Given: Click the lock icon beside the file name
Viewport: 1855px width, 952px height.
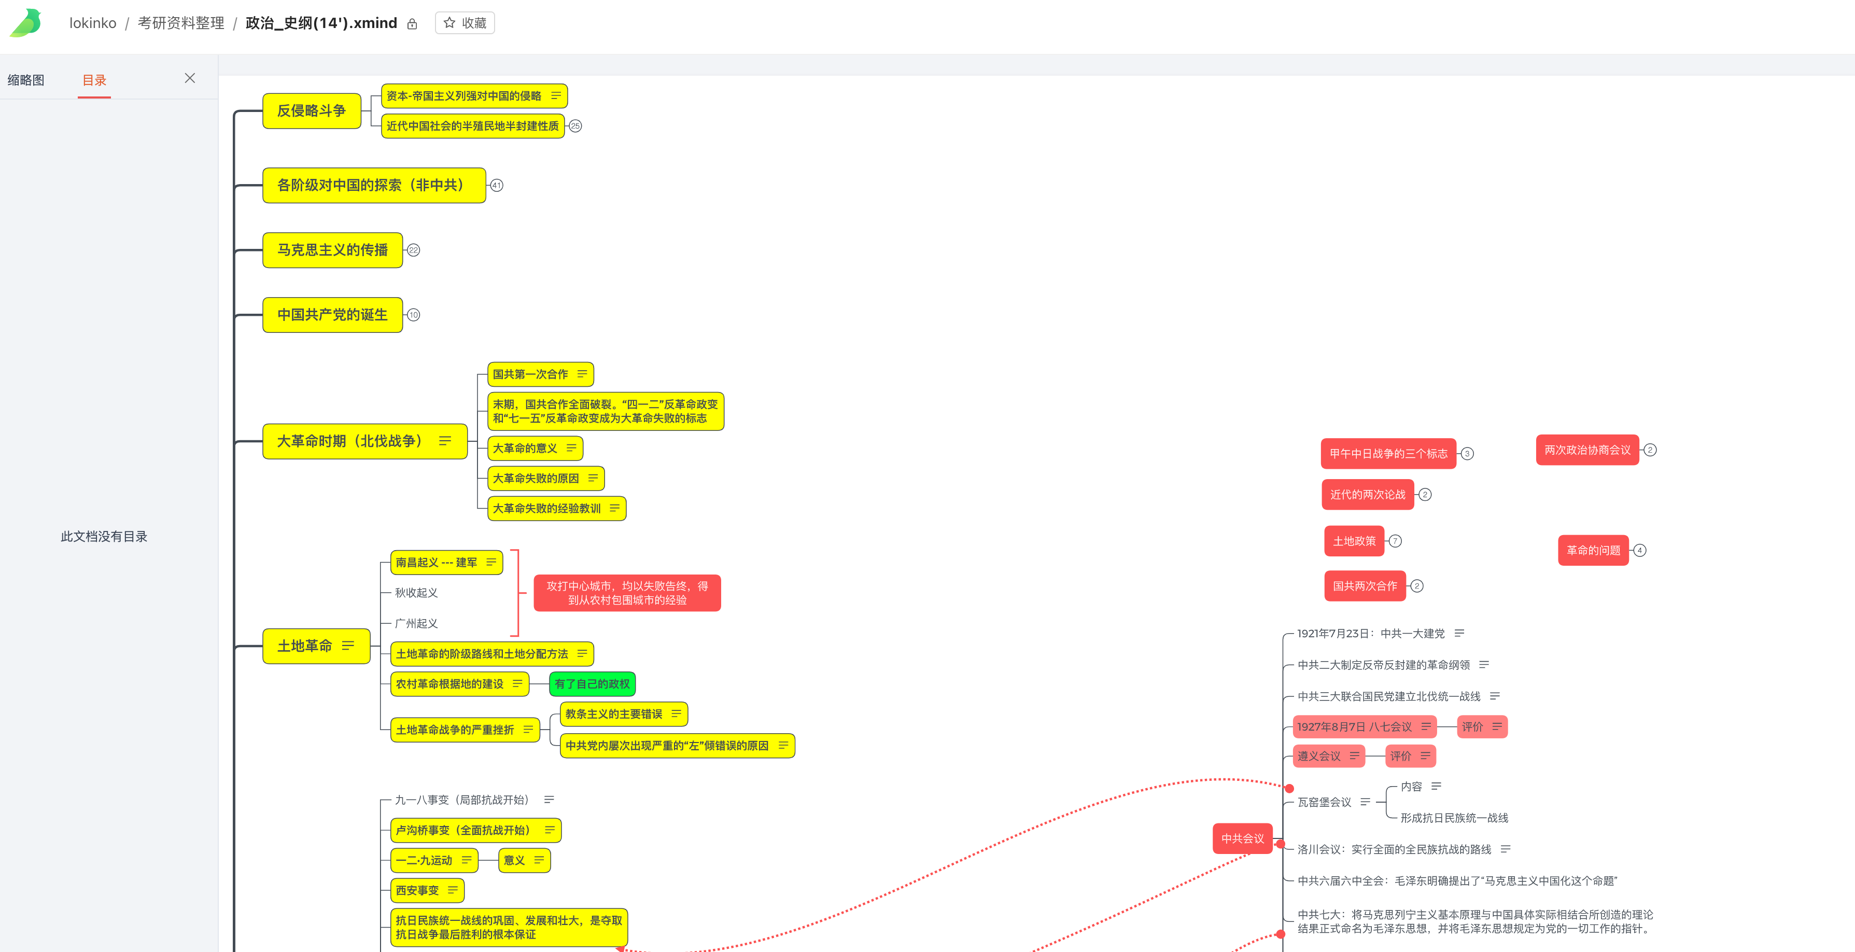Looking at the screenshot, I should tap(412, 24).
